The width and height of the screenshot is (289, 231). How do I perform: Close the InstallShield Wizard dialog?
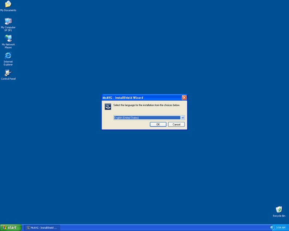[184, 97]
